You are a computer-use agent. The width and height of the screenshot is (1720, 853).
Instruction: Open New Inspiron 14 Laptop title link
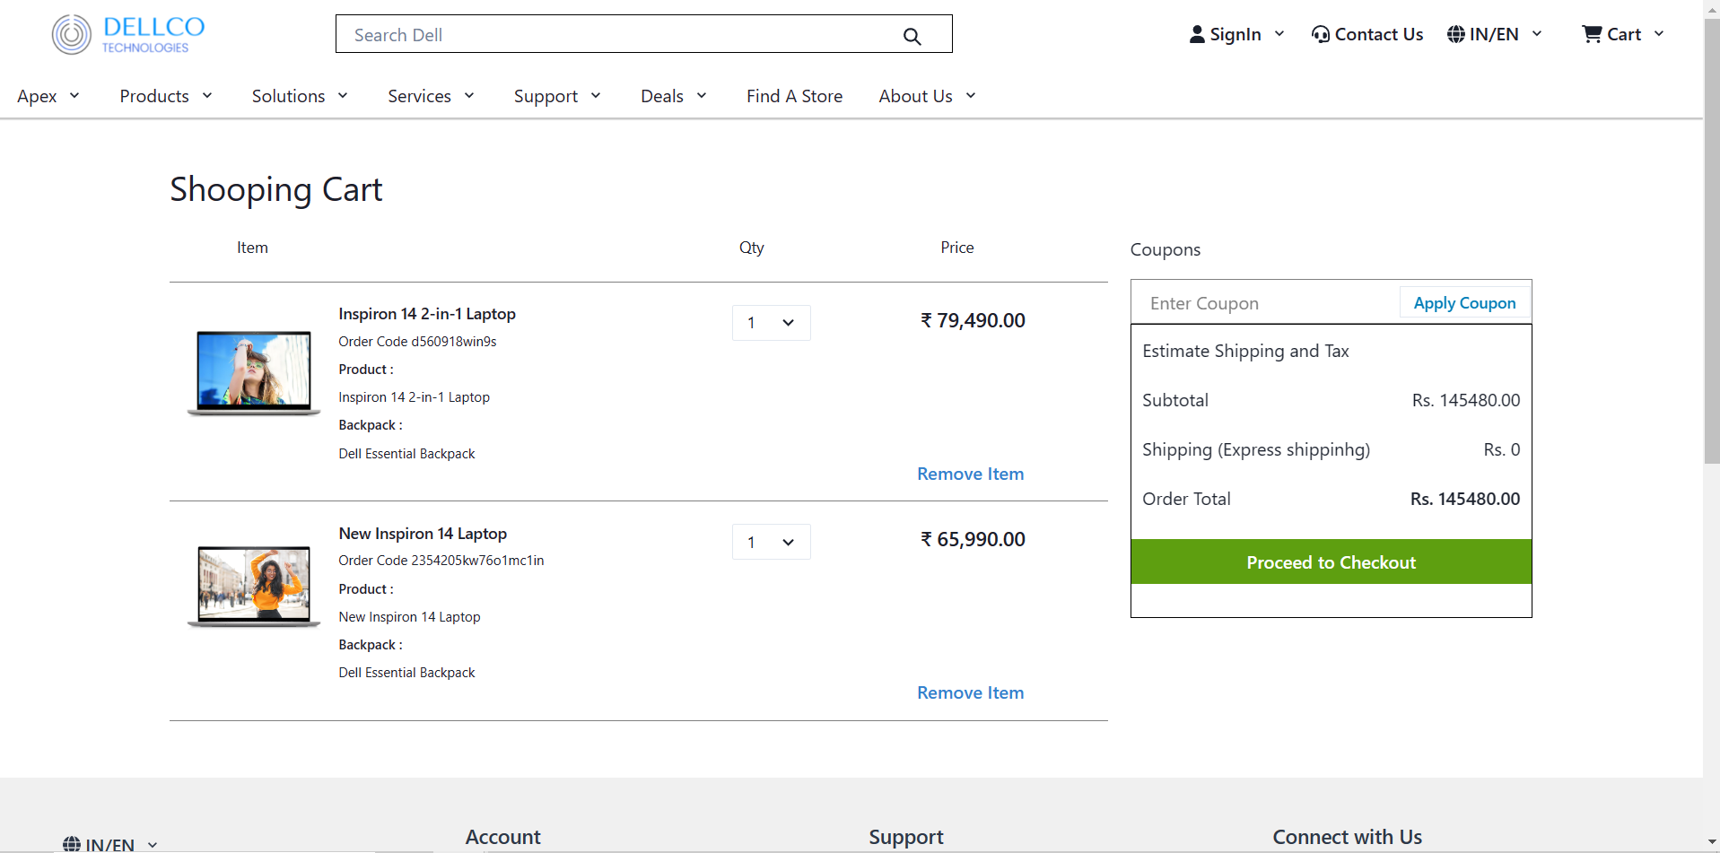tap(423, 534)
